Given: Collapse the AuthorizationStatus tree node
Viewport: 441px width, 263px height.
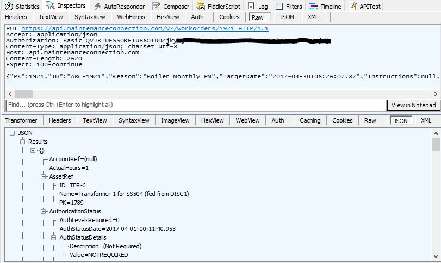Looking at the screenshot, I should click(44, 211).
